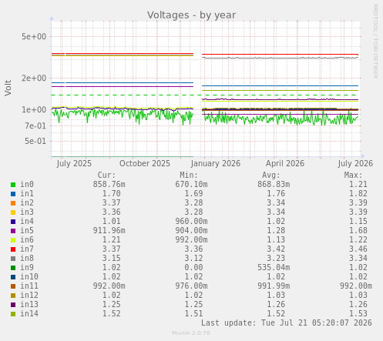This screenshot has height=341, width=383.
Task: Click in6 minimum value 992.00m
Action: click(191, 240)
